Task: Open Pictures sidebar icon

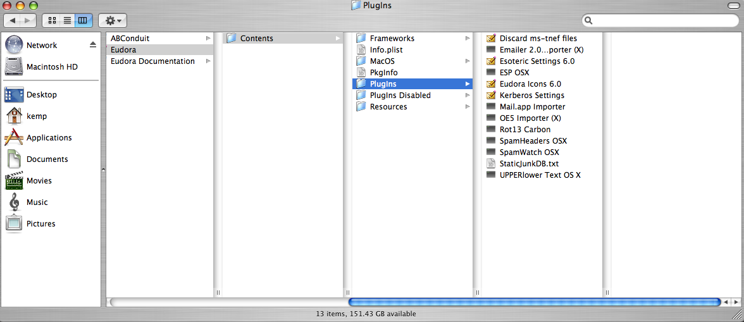Action: (13, 223)
